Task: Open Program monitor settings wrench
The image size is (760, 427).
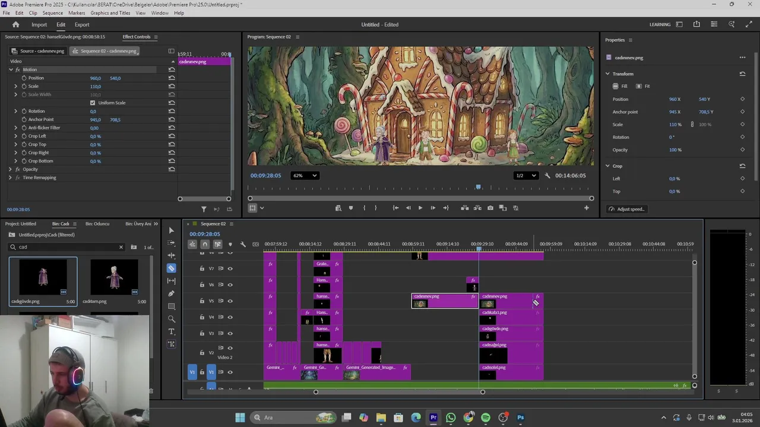Action: (x=547, y=176)
